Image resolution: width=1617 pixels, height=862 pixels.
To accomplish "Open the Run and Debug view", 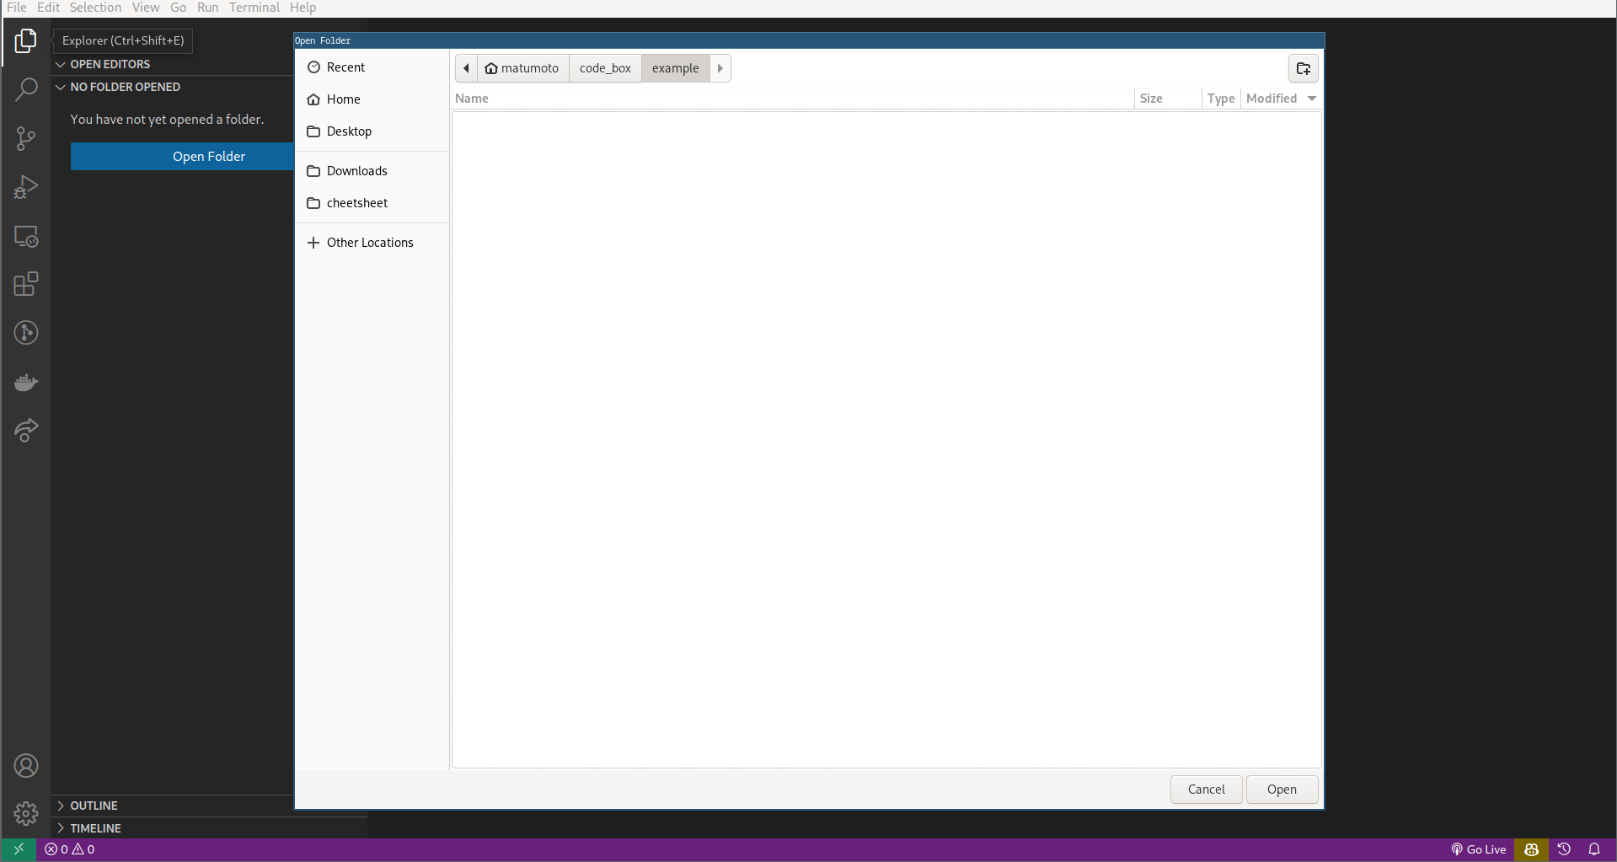I will 26,187.
